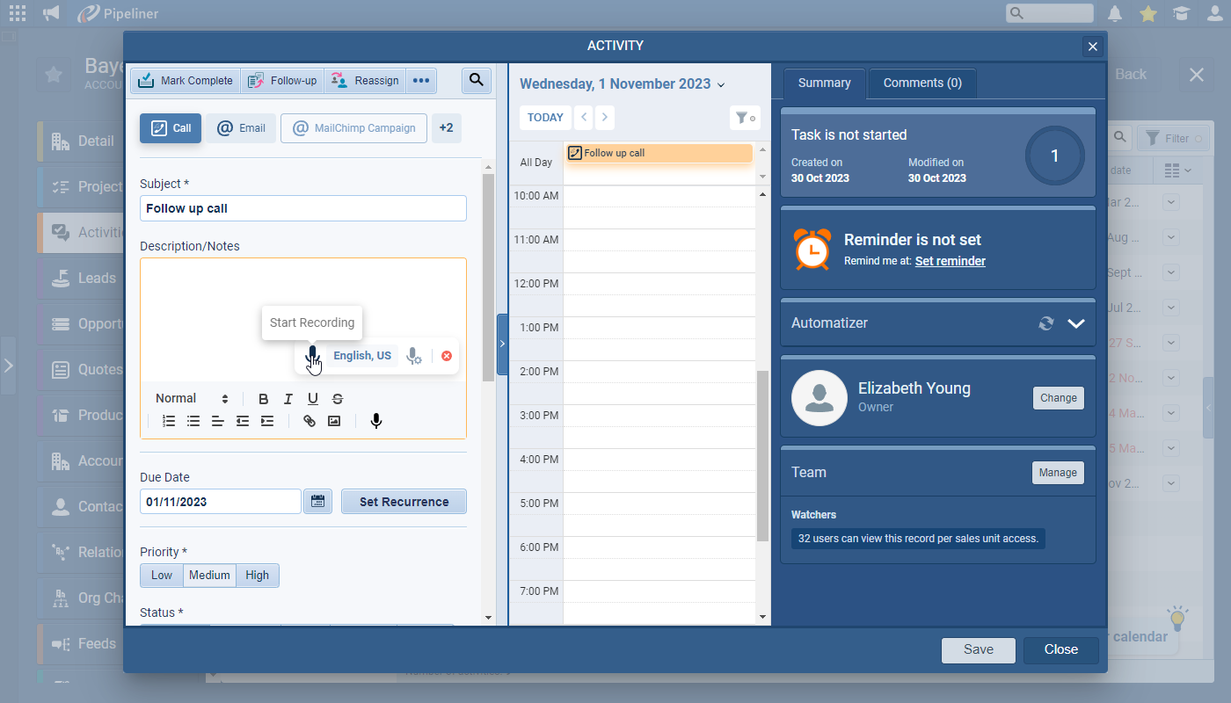Viewport: 1231px width, 703px height.
Task: Expand the Automatizer section chevron
Action: 1076,323
